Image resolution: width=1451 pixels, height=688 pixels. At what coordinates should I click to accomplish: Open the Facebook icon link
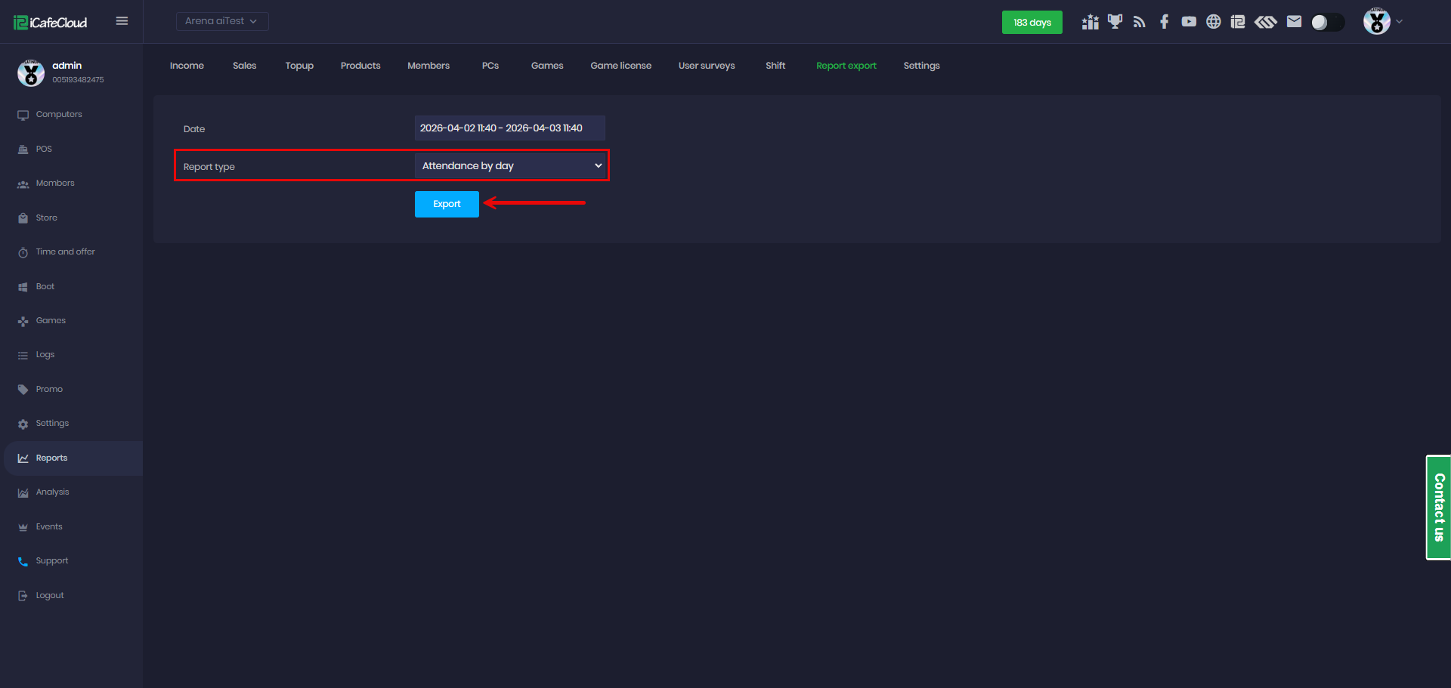click(1164, 22)
